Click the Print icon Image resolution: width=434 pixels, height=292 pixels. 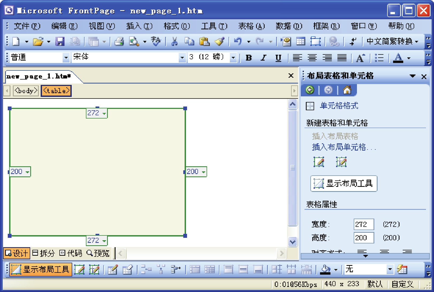point(119,41)
